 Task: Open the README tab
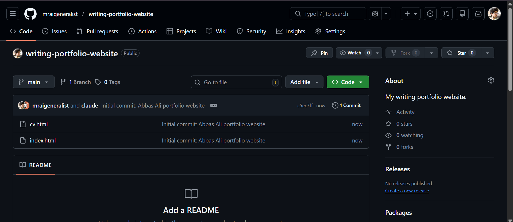36,165
